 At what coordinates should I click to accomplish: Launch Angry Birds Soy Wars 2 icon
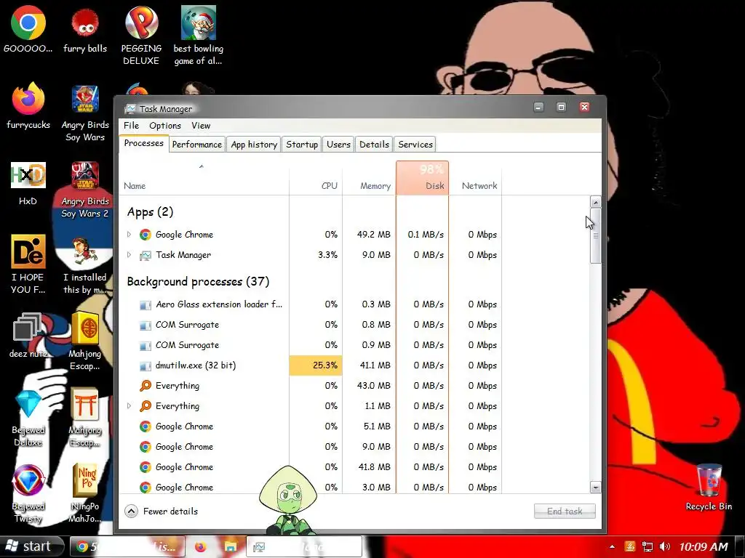(85, 189)
